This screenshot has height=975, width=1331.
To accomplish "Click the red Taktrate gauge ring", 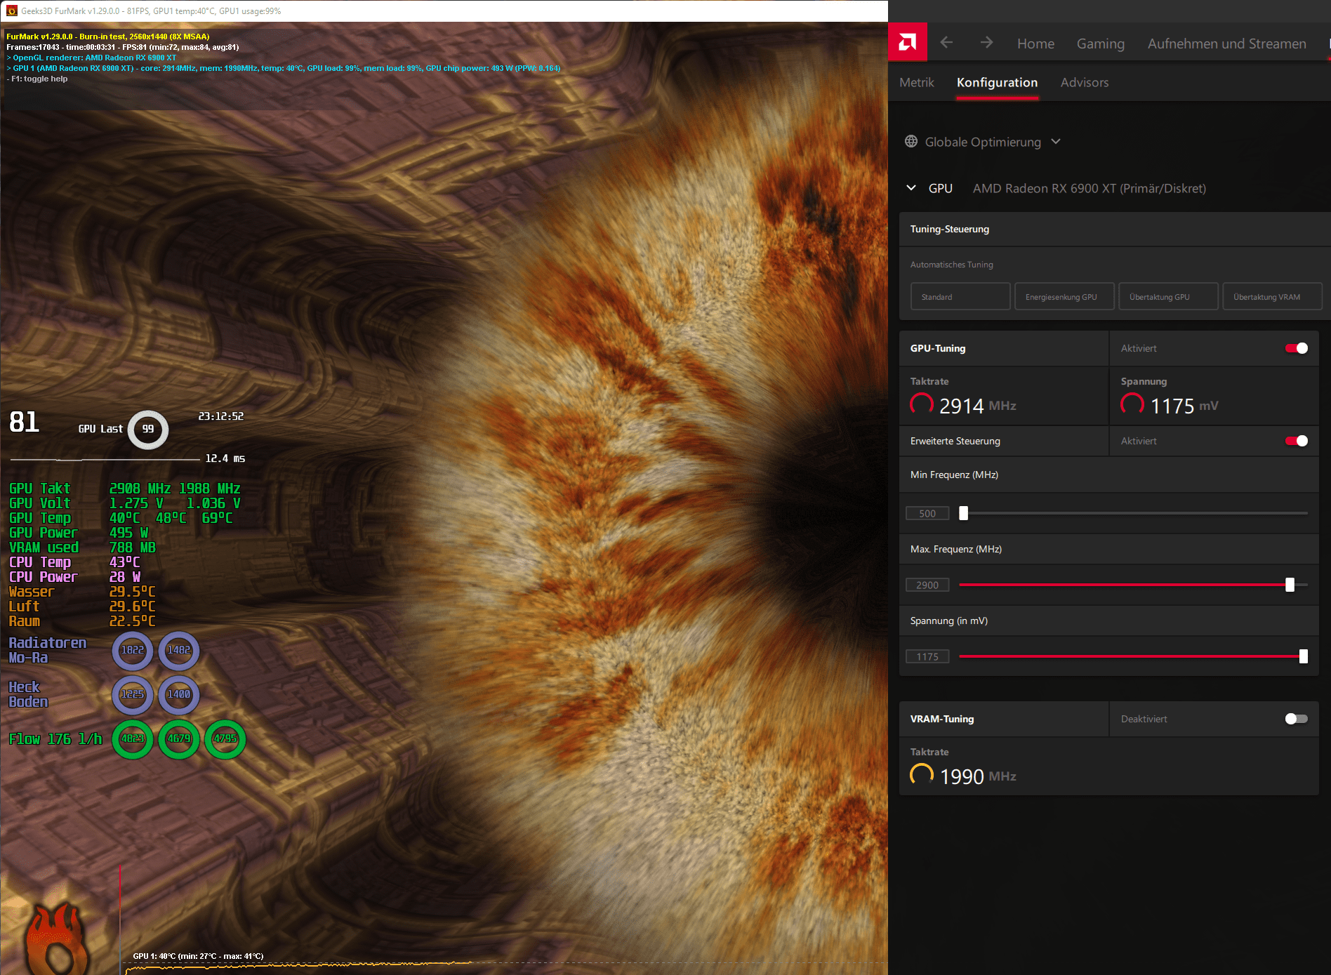I will [922, 404].
